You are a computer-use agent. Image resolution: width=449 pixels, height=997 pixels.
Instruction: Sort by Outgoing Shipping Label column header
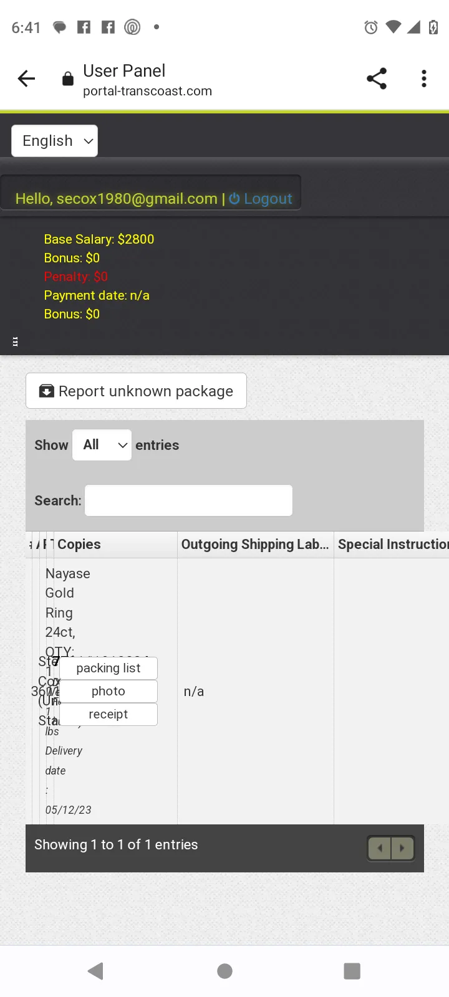[256, 545]
